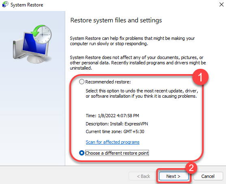Cancel the System Restore wizard

tap(208, 176)
